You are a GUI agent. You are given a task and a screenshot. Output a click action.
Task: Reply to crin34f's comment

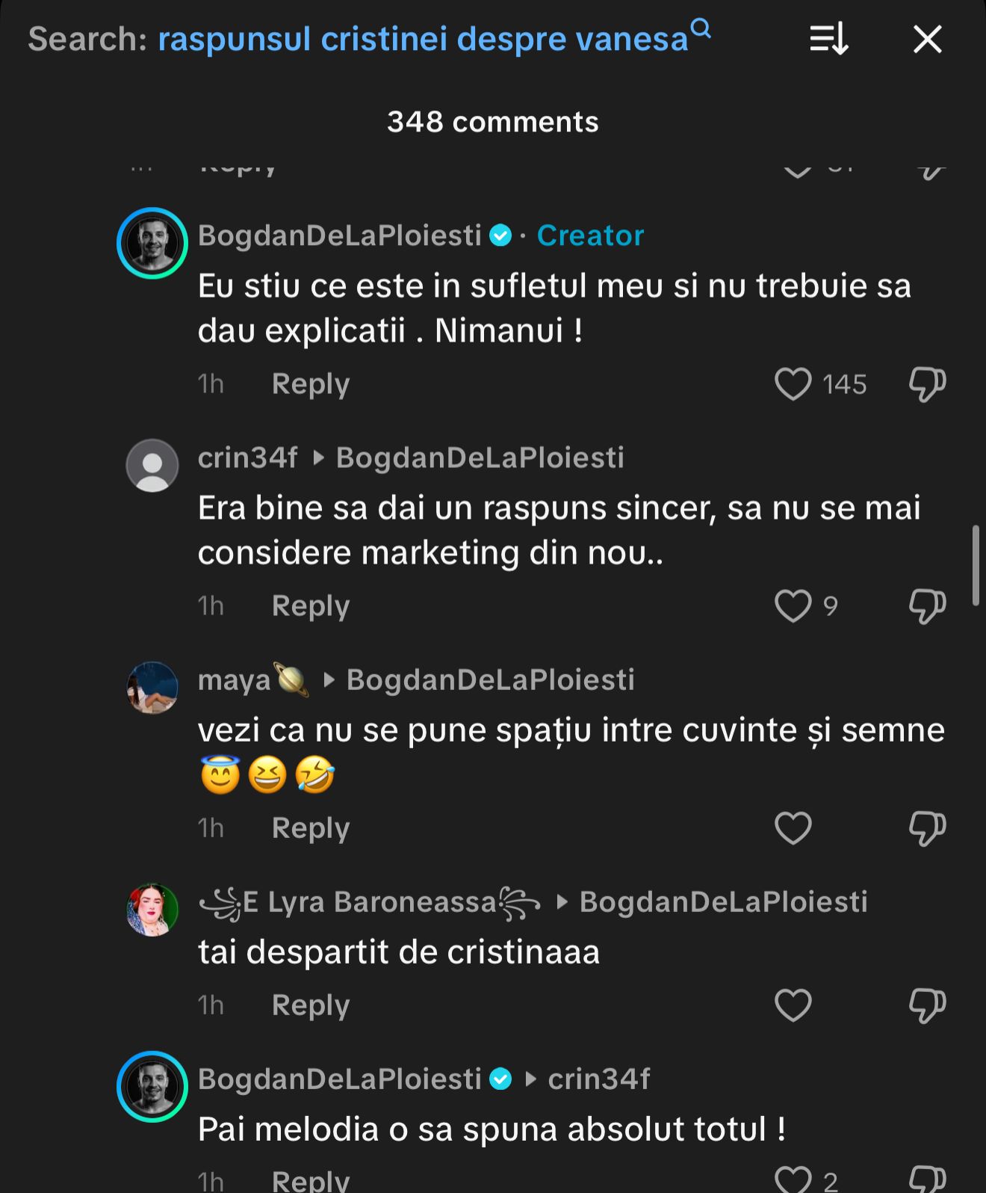(x=310, y=605)
